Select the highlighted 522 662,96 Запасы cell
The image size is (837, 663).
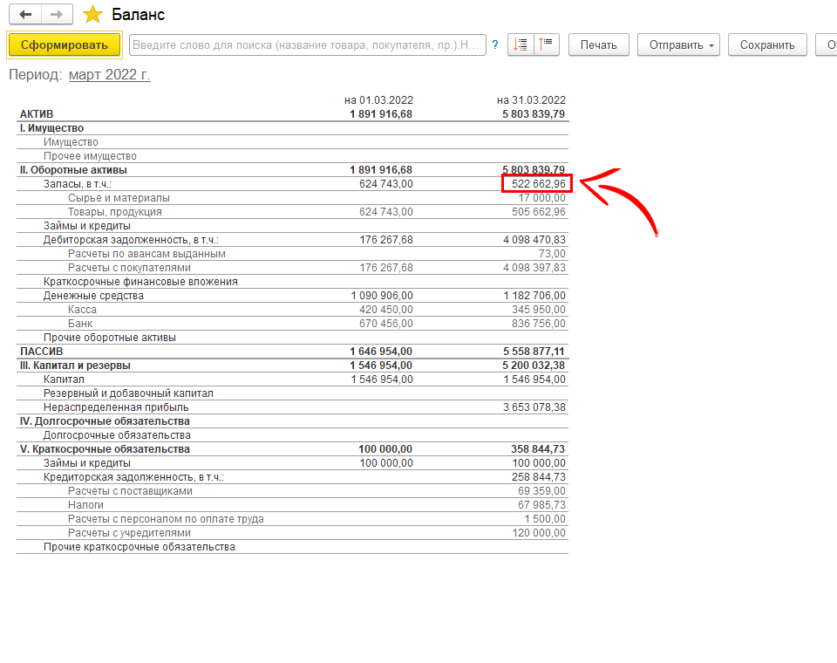534,184
